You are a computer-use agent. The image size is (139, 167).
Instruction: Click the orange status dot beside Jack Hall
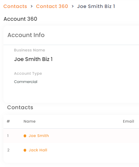[x=25, y=150]
